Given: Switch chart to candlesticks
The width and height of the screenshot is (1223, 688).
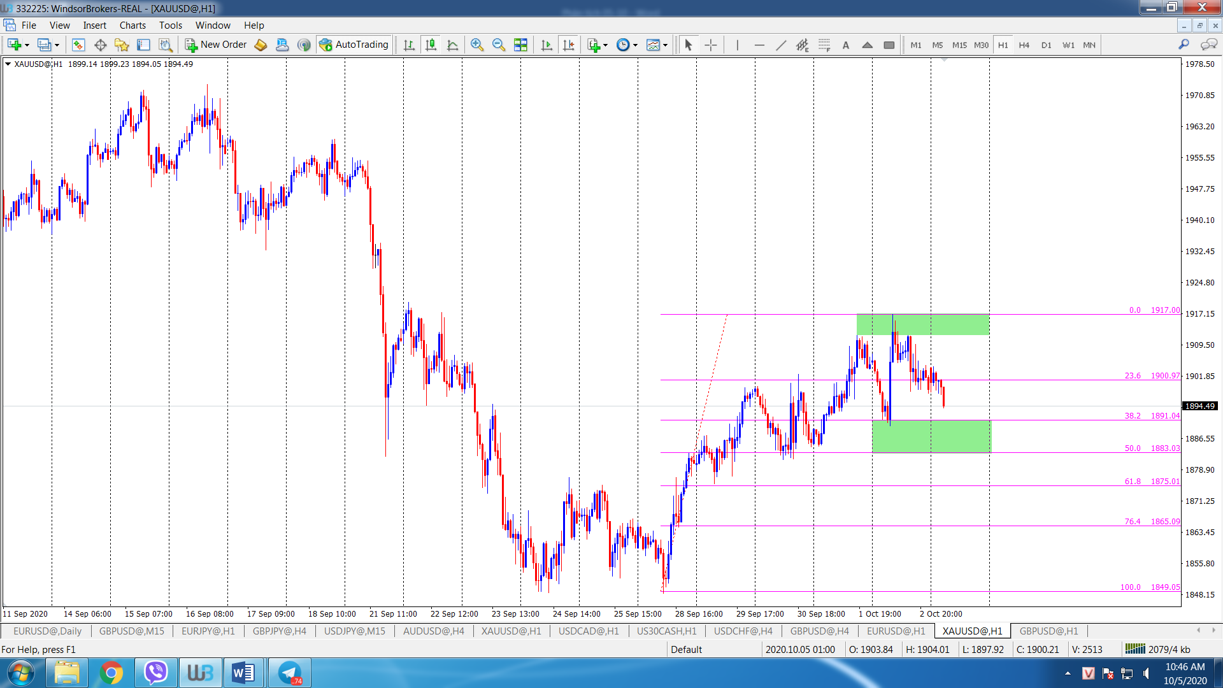Looking at the screenshot, I should tap(431, 45).
